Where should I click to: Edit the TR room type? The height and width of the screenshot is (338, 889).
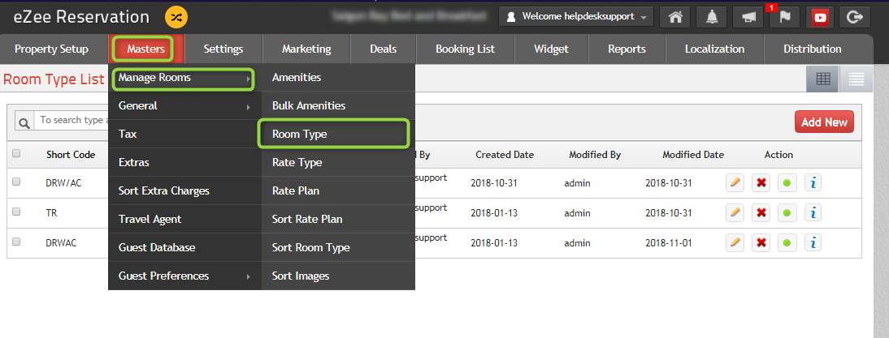tap(735, 213)
